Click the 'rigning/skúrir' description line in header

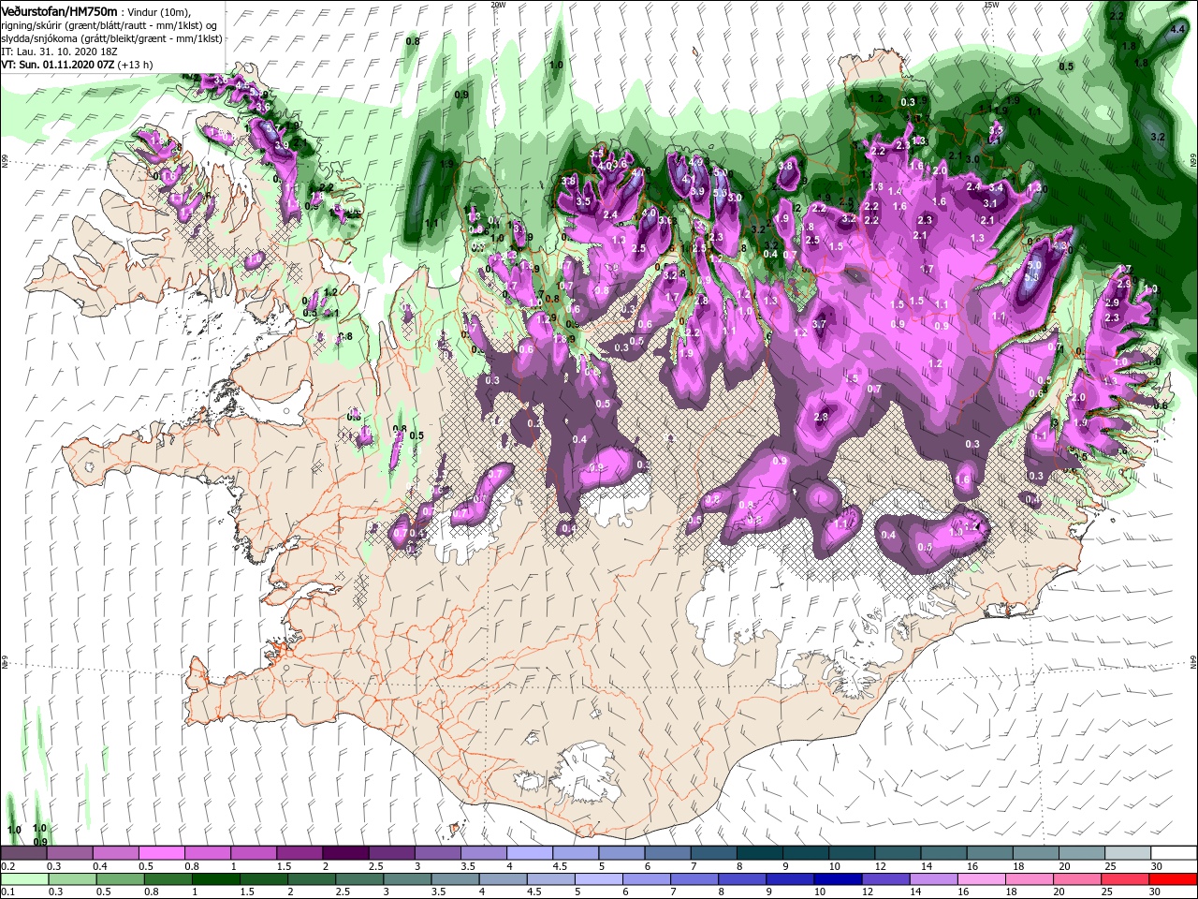tap(110, 24)
